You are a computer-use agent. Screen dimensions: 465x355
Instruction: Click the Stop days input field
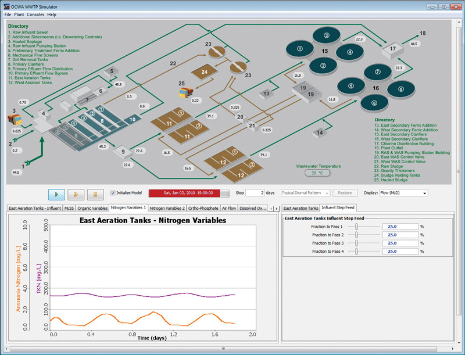coord(255,193)
